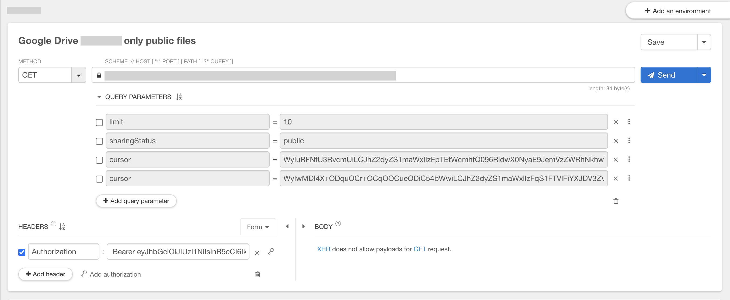
Task: Open the Send options dropdown arrow
Action: point(704,75)
